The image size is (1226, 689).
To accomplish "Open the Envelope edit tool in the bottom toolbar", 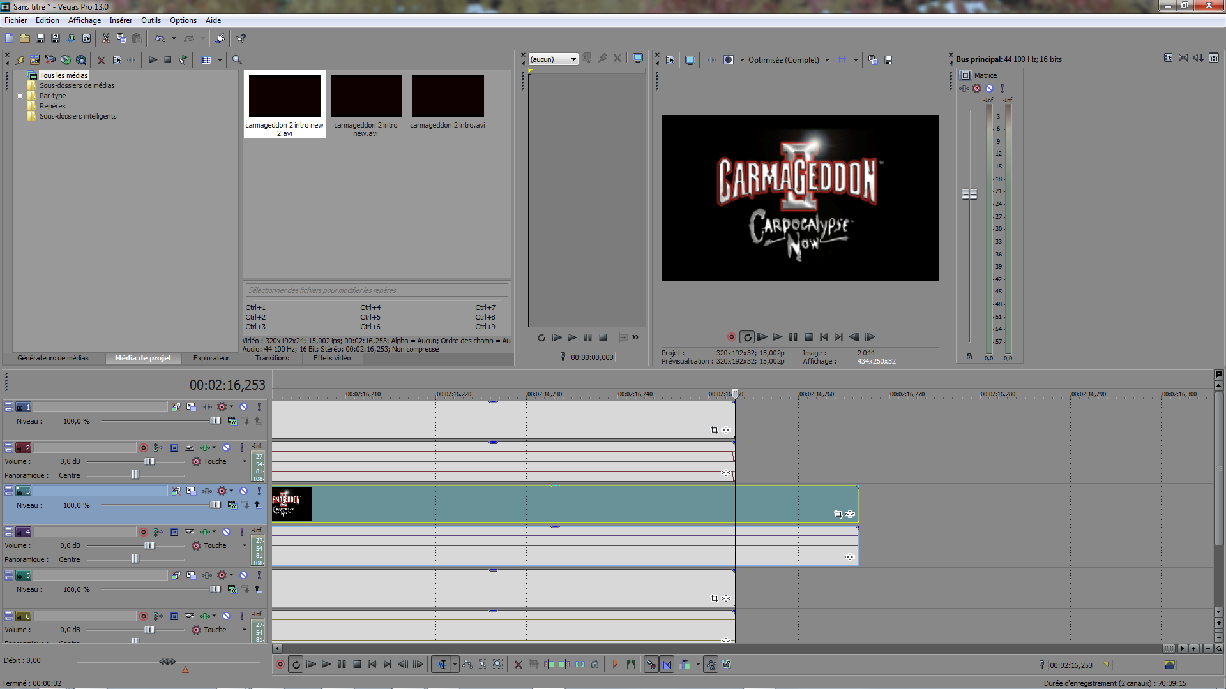I will point(467,665).
